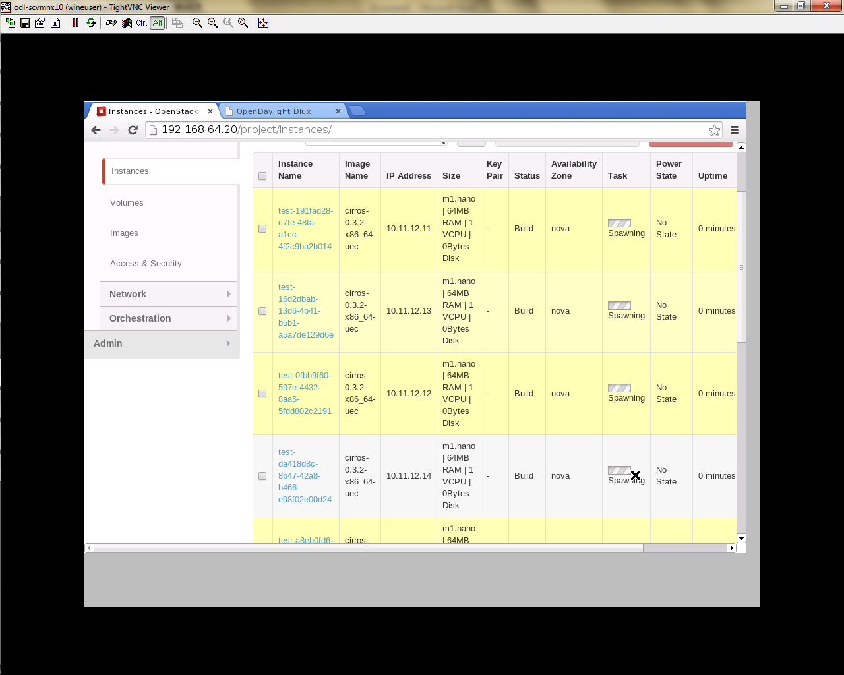This screenshot has height=675, width=844.
Task: Close the Instances - OpenStack tab
Action: click(210, 111)
